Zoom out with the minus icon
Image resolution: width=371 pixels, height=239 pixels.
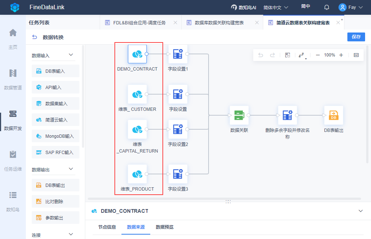318,55
